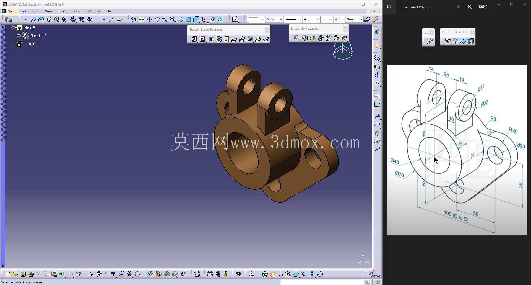
Task: Click the Save icon in bottom toolbar
Action: (23, 274)
